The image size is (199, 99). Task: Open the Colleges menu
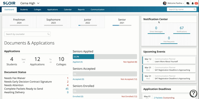click(38, 10)
